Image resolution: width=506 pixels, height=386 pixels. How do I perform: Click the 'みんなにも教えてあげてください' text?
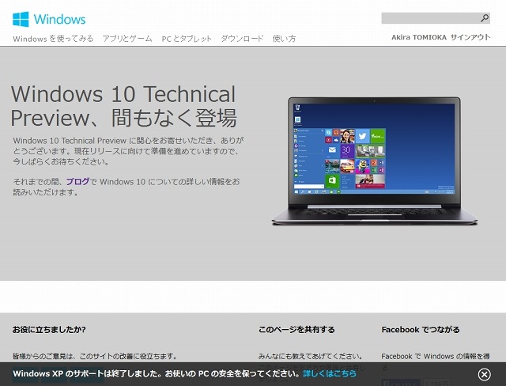(x=311, y=356)
